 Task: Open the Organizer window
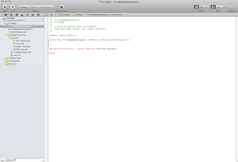(232, 7)
